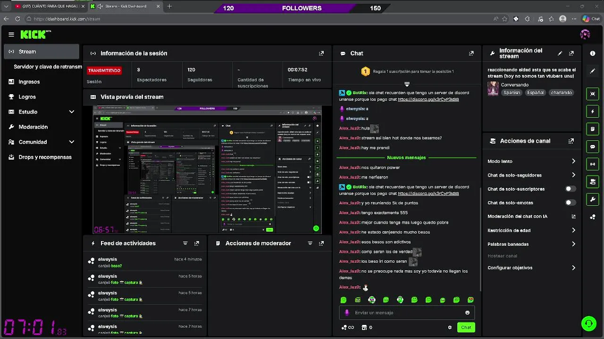Open the Discord link in BotRix's latest message

click(x=428, y=194)
